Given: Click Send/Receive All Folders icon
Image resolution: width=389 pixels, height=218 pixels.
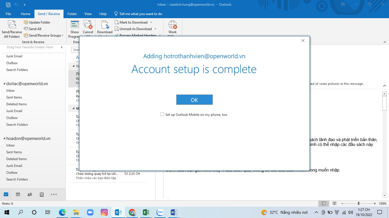Looking at the screenshot, I should [x=12, y=24].
